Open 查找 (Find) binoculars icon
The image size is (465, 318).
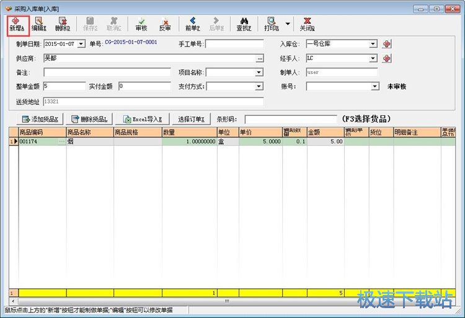tap(244, 24)
